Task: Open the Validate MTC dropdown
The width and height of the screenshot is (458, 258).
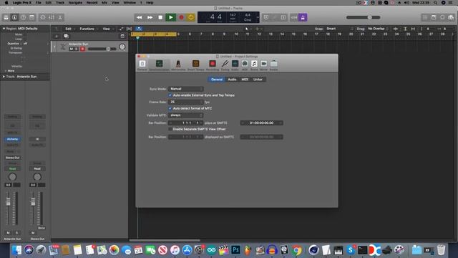Action: [186, 115]
